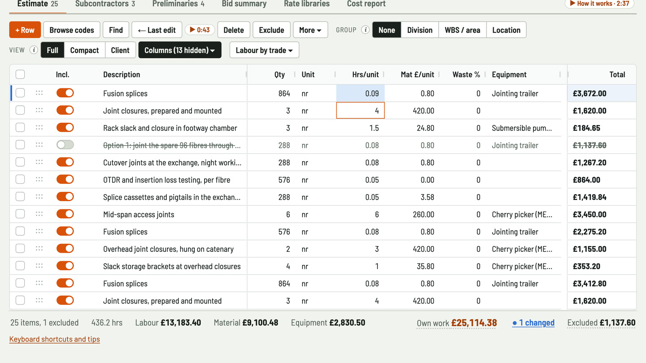Go to the Bid summary tab
Image resolution: width=646 pixels, height=363 pixels.
pos(244,4)
